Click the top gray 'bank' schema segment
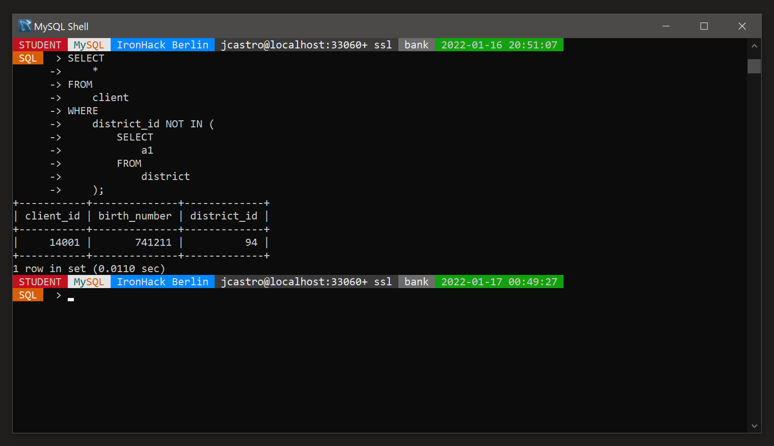 pyautogui.click(x=417, y=45)
